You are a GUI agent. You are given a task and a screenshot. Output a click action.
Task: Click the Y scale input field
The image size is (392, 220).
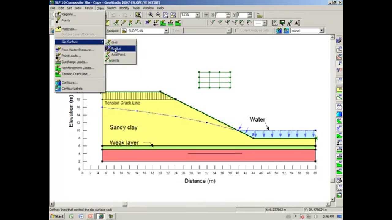pyautogui.click(x=242, y=15)
